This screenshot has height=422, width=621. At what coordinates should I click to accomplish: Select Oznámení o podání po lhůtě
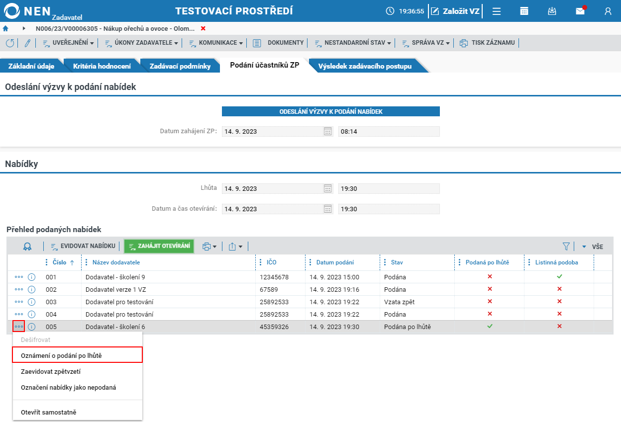tap(78, 355)
